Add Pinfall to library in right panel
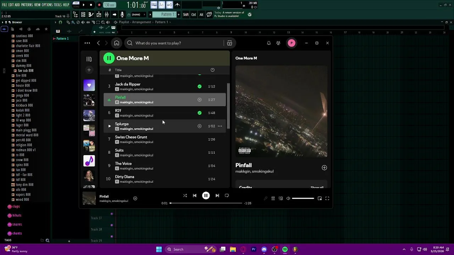The width and height of the screenshot is (454, 255). [324, 168]
